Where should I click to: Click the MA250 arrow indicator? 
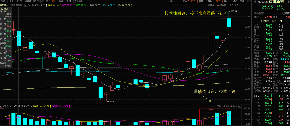[132, 5]
